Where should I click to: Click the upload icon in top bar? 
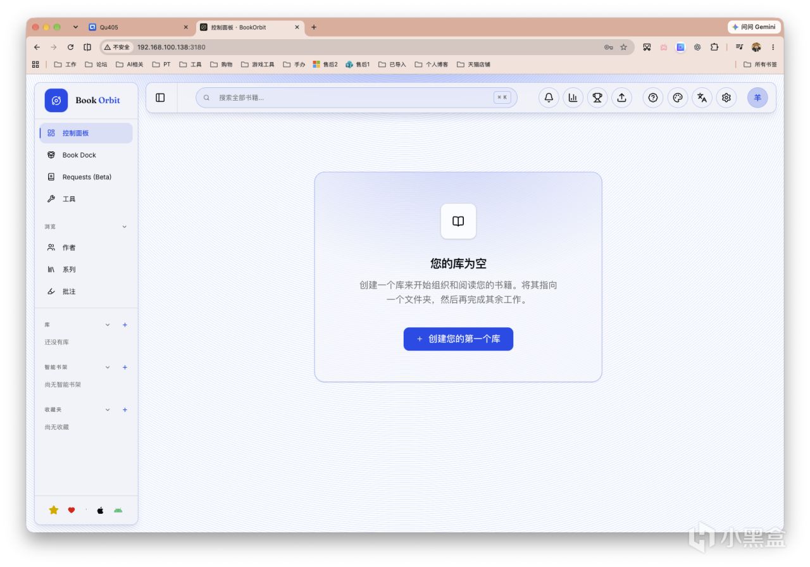tap(621, 97)
